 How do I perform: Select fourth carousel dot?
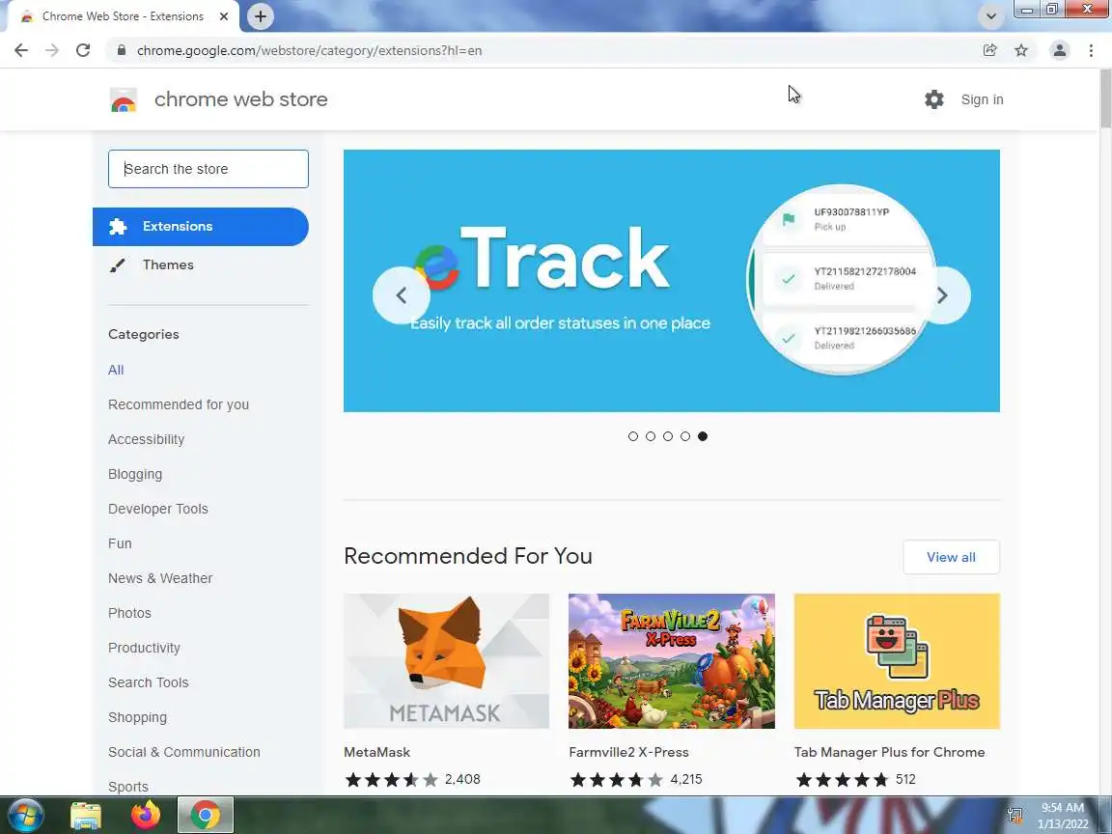685,436
